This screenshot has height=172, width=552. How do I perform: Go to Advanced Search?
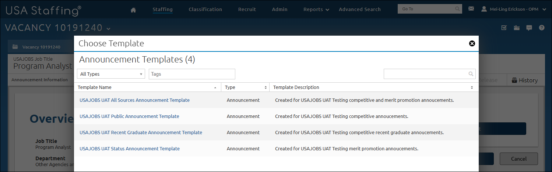click(360, 10)
